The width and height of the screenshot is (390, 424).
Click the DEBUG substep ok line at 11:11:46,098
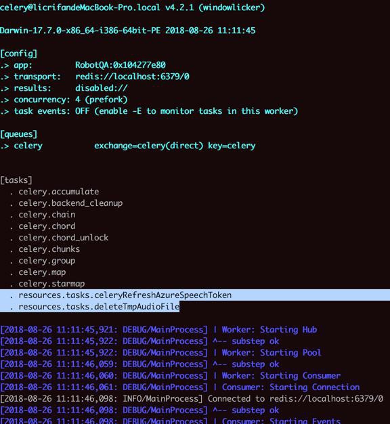(x=139, y=410)
